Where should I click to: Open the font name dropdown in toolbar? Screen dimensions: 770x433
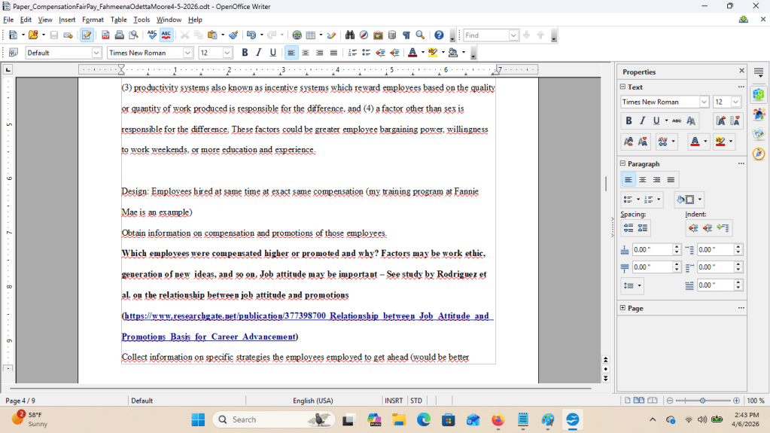[x=188, y=53]
